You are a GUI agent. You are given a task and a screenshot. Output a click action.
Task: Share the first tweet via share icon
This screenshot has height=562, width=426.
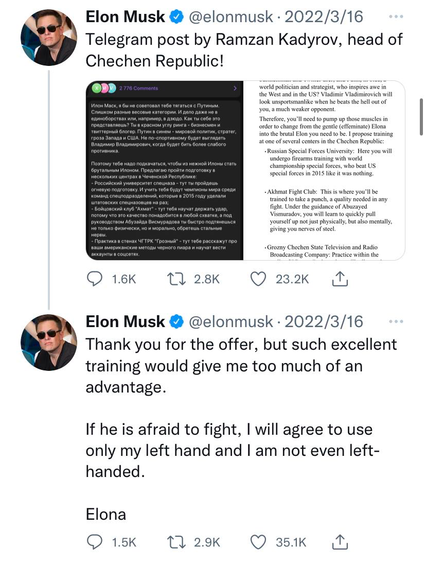click(339, 279)
